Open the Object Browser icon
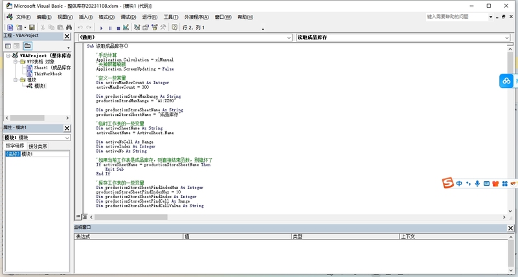Image resolution: width=518 pixels, height=277 pixels. (154, 27)
